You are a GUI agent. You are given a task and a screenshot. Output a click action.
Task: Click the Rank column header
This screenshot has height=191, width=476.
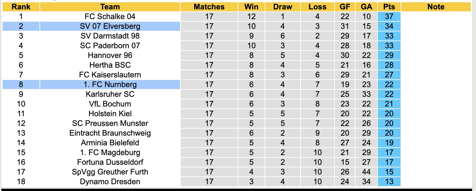tap(21, 7)
